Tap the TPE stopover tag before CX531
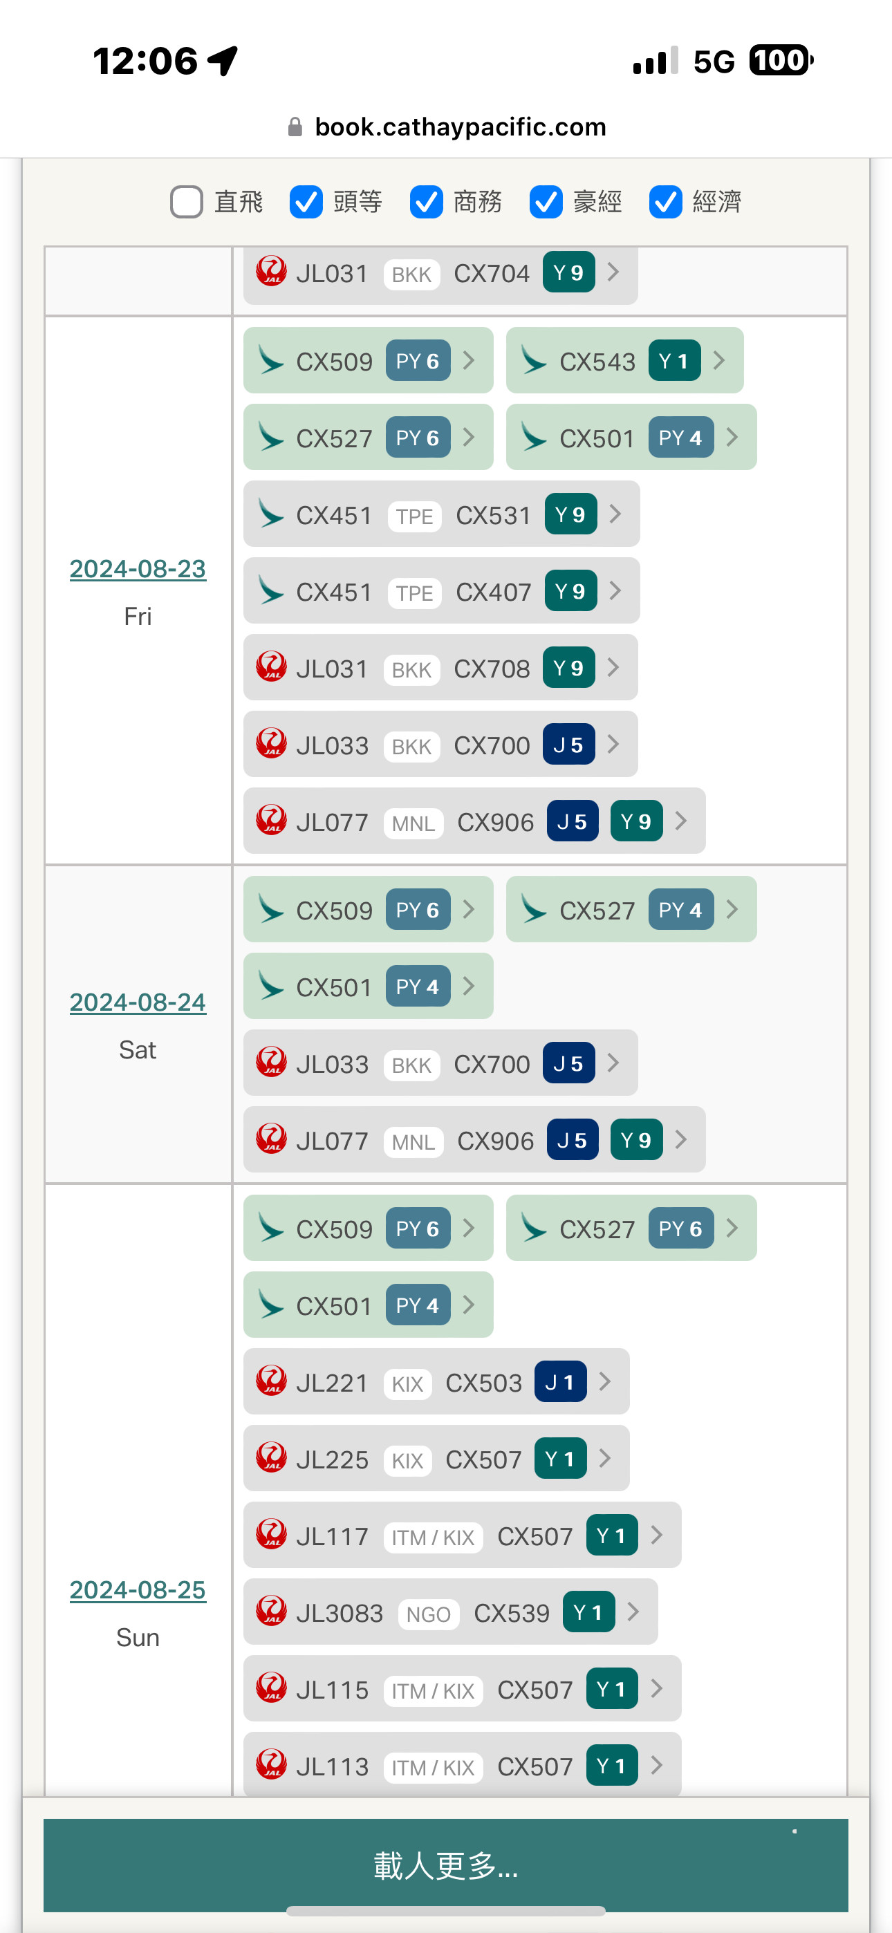892x1933 pixels. 414,516
